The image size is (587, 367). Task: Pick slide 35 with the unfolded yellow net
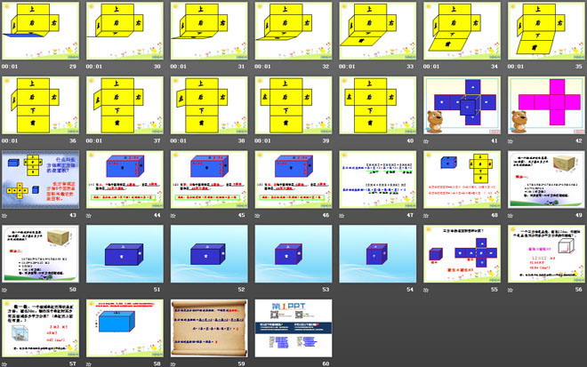[x=544, y=30]
